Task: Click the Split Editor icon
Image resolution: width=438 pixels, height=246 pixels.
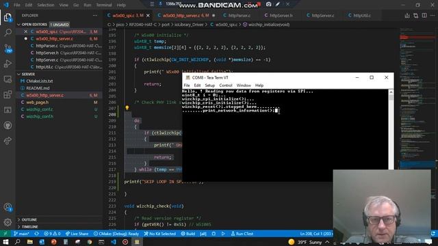Action: click(x=424, y=16)
